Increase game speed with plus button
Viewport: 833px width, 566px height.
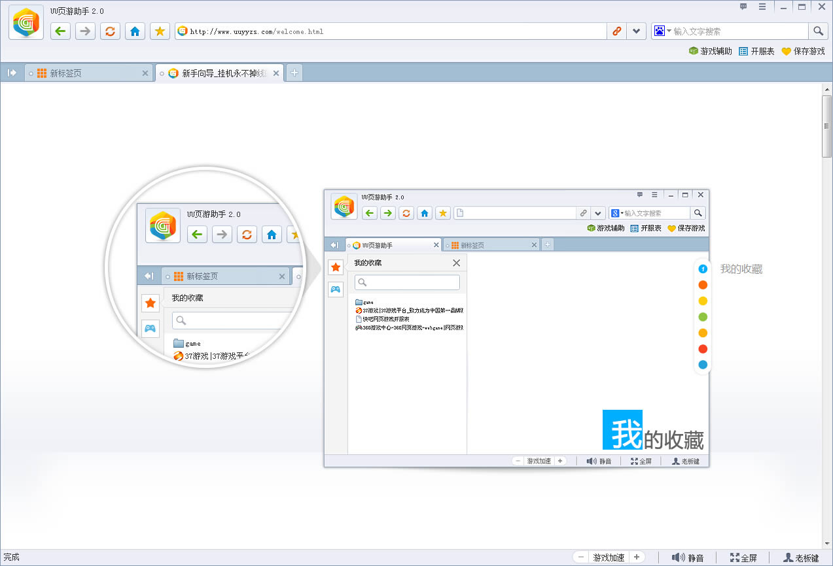637,558
